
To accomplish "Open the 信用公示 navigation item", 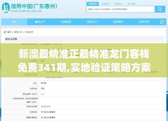I will coord(92,22).
